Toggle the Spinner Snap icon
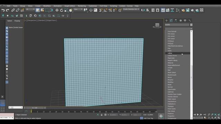 point(115,10)
